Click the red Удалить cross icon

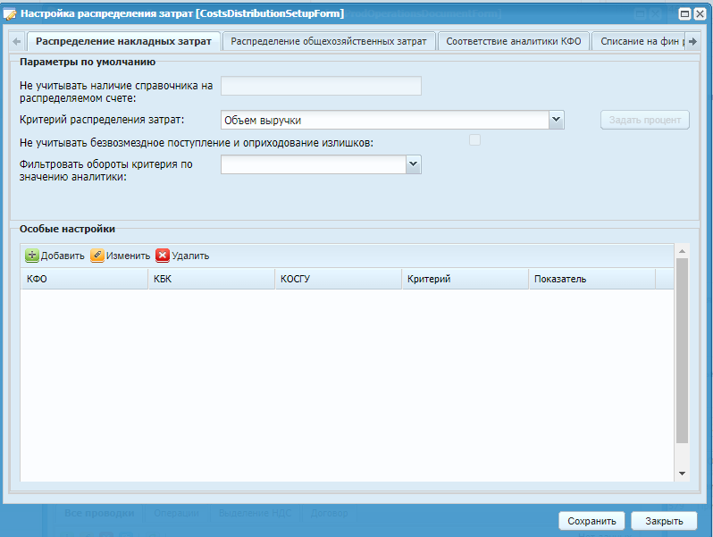pyautogui.click(x=163, y=256)
